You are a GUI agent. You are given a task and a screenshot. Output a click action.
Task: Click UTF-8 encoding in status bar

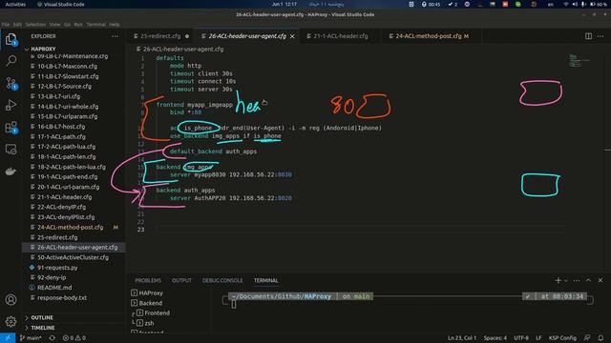pos(521,338)
